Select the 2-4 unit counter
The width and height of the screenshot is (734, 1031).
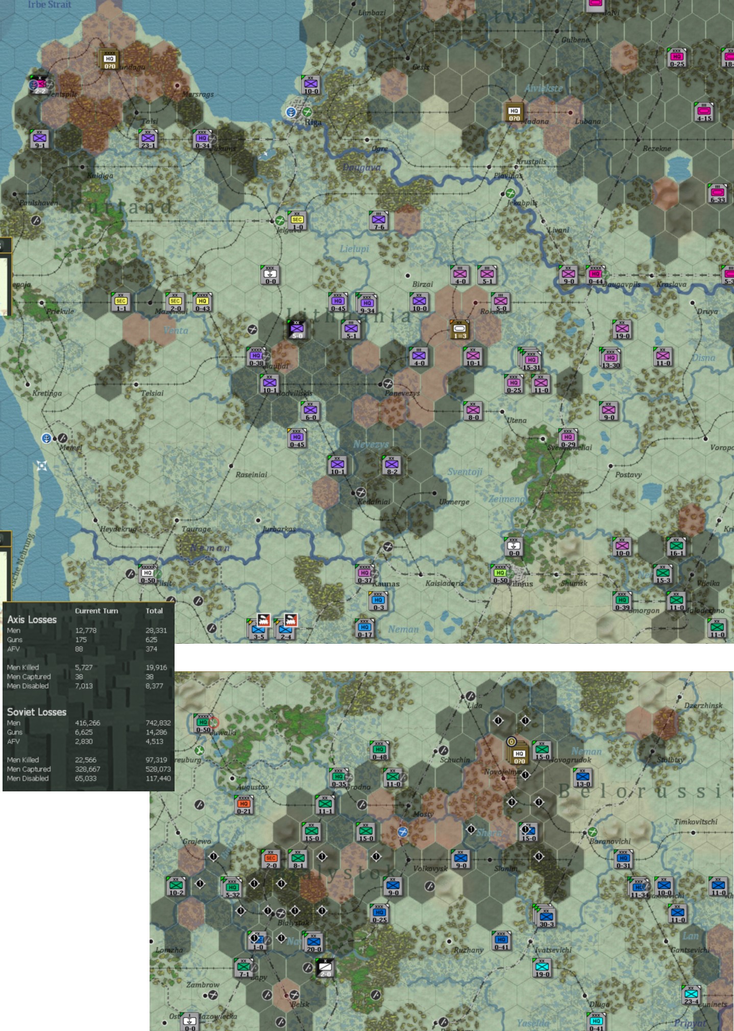(x=286, y=629)
